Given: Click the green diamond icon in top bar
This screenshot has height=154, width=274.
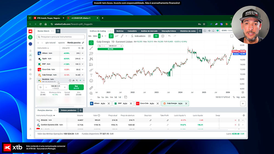Looking at the screenshot, I should tap(218, 31).
